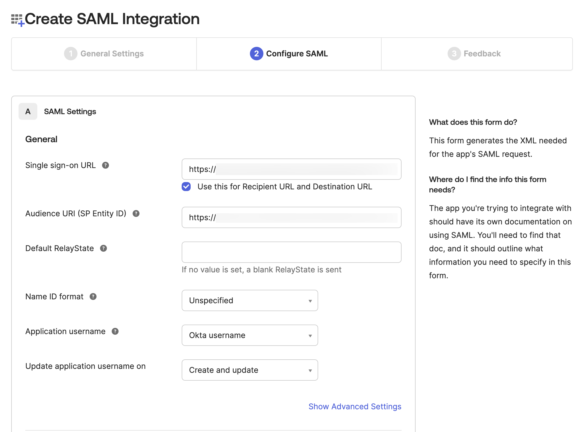Select the SAML Settings section label A

pos(28,111)
